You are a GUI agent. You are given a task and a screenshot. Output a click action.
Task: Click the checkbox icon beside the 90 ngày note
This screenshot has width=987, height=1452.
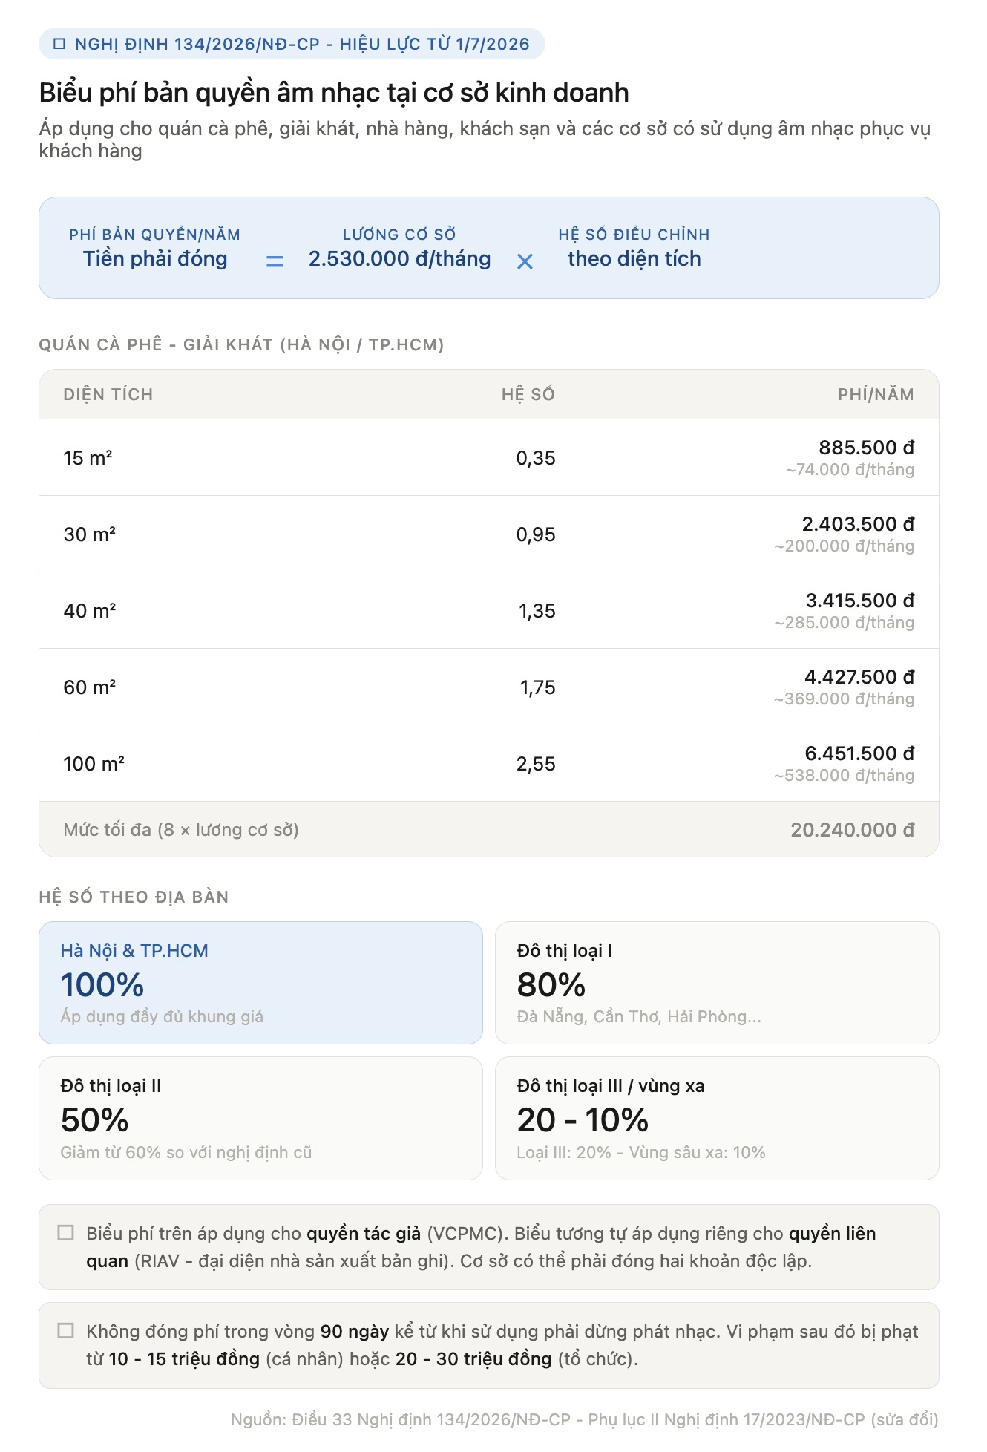click(x=66, y=1331)
